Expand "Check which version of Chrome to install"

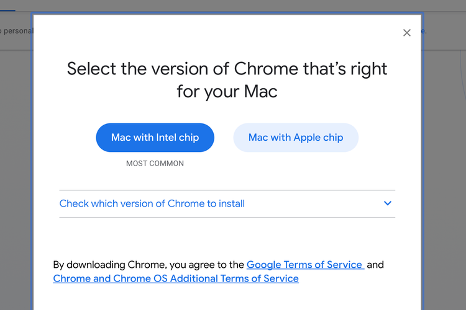tap(152, 203)
